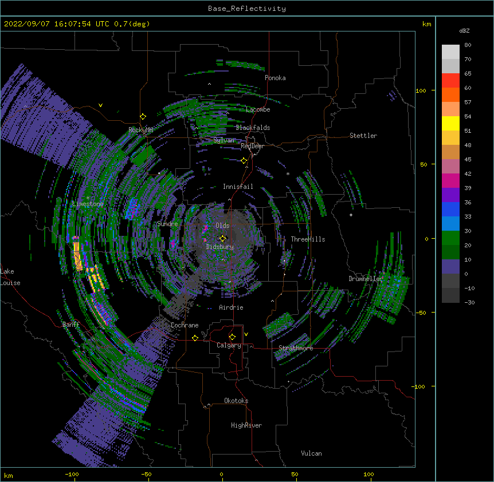Screen dimensions: 494x482
Task: Click the Calgary label
Action: pos(229,345)
